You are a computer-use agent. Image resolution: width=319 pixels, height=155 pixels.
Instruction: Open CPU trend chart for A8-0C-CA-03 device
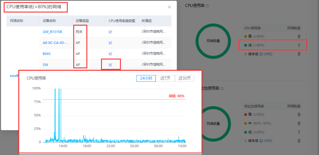click(x=111, y=42)
